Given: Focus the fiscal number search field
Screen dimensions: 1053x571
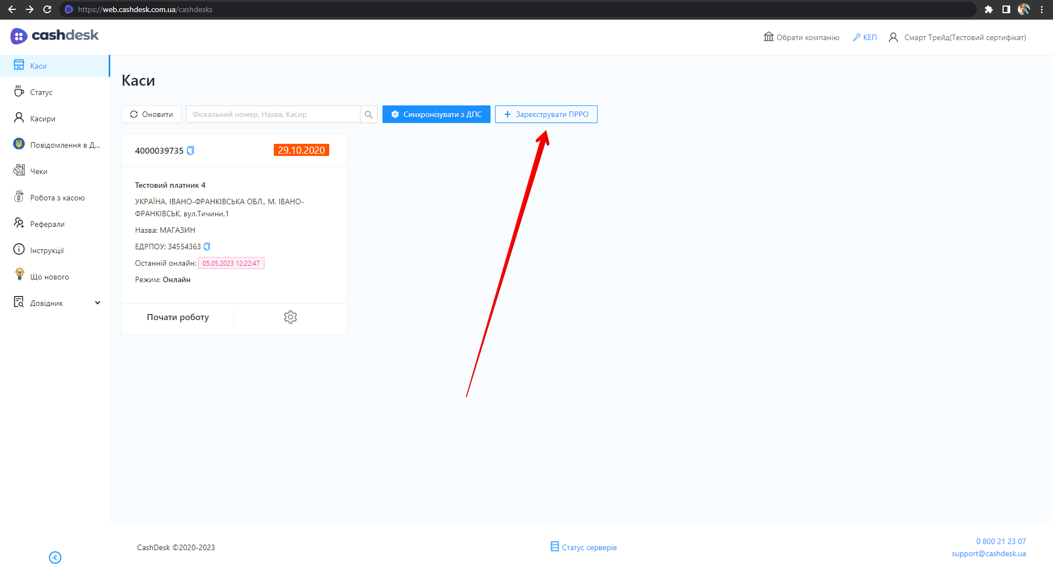Looking at the screenshot, I should (273, 114).
